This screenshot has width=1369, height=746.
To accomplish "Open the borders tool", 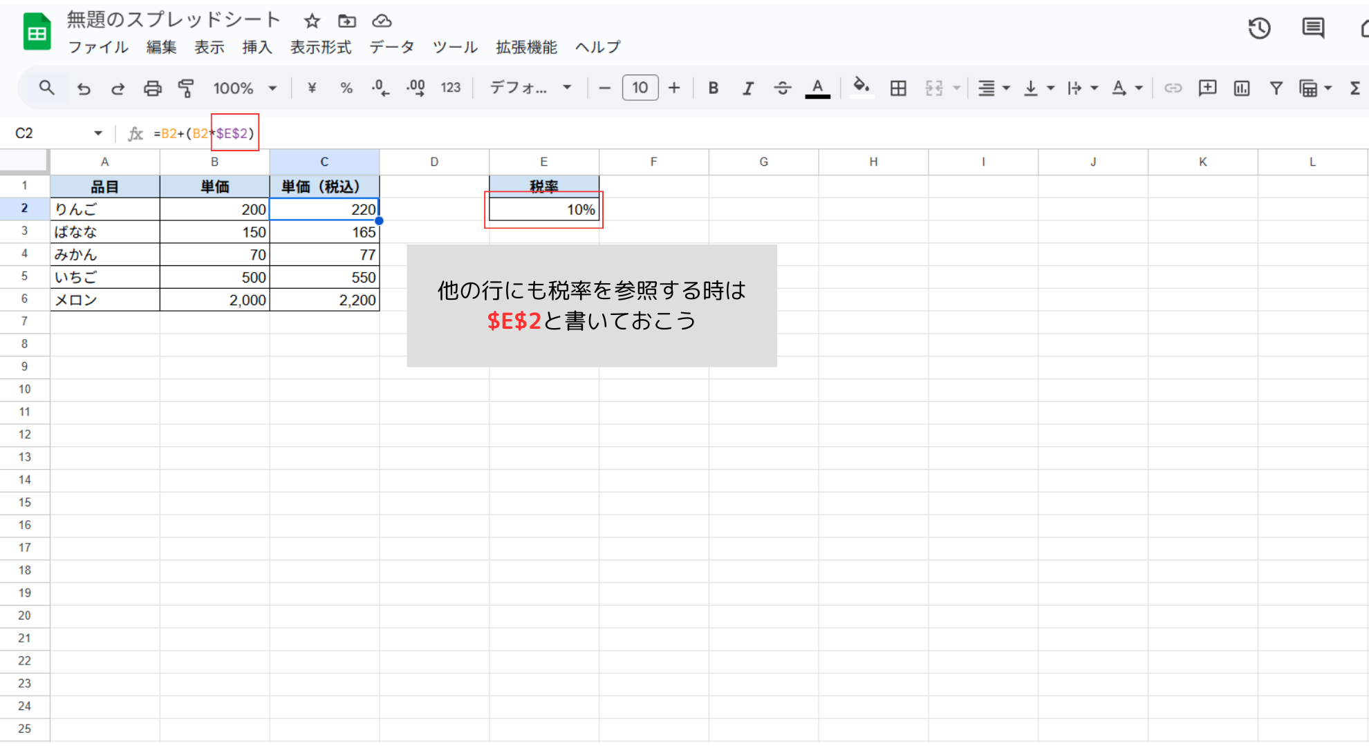I will [x=898, y=88].
